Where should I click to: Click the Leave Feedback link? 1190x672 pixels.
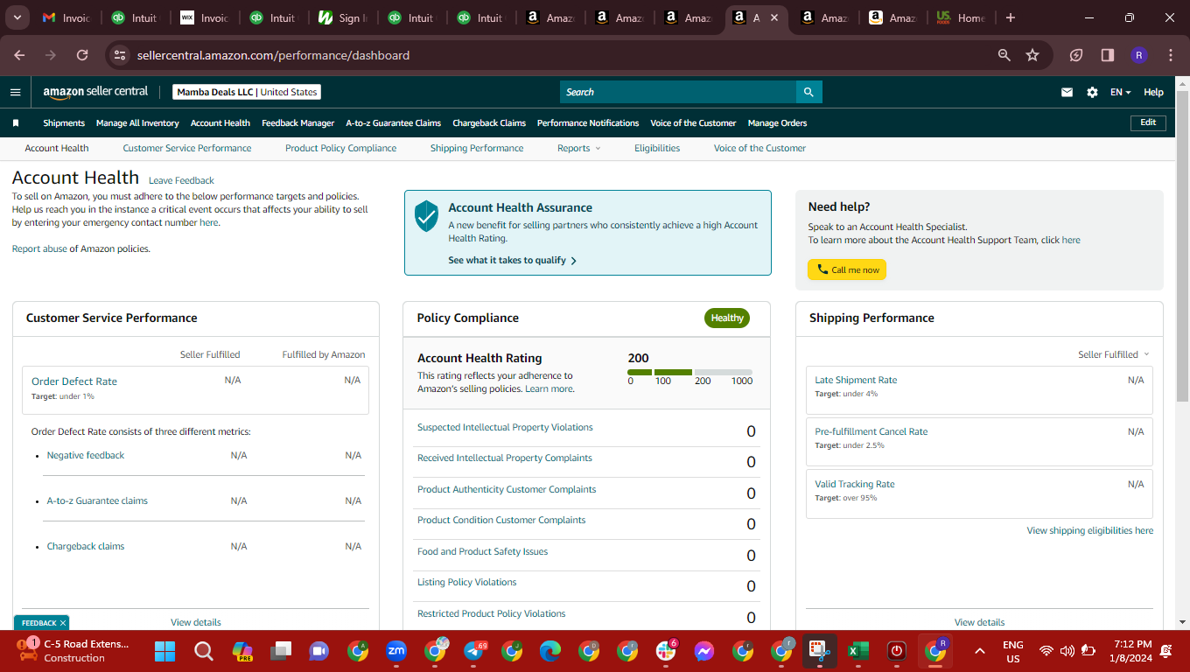click(x=181, y=180)
